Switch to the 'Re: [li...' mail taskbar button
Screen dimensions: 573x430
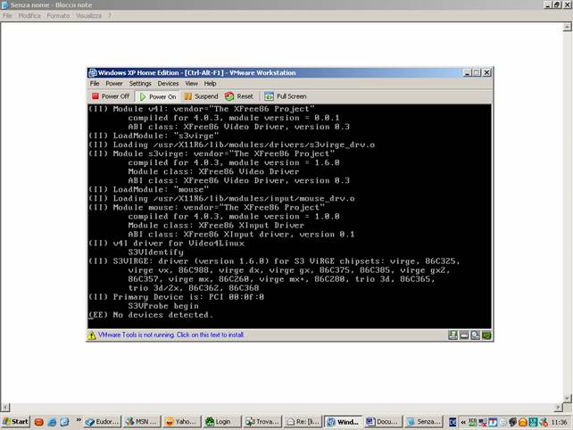point(303,422)
